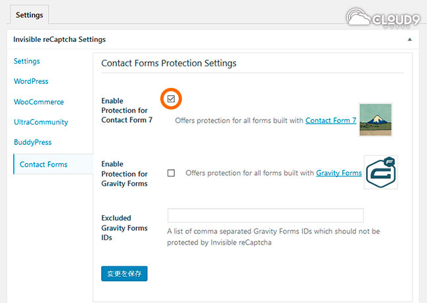Click the Contact Form 7 mountain logo
This screenshot has width=427, height=303.
pos(376,119)
